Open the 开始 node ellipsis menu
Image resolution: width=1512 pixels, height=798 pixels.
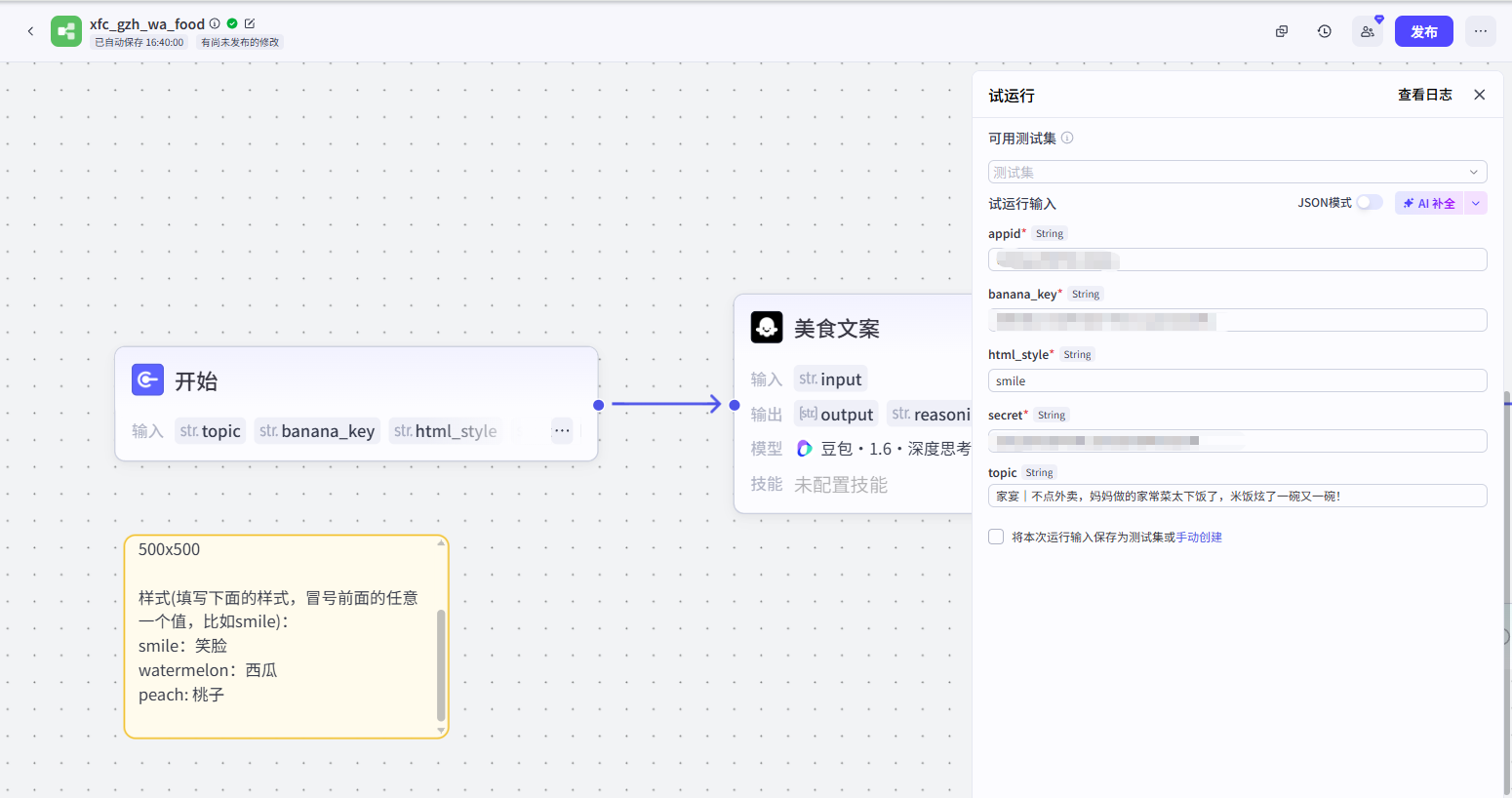click(562, 430)
